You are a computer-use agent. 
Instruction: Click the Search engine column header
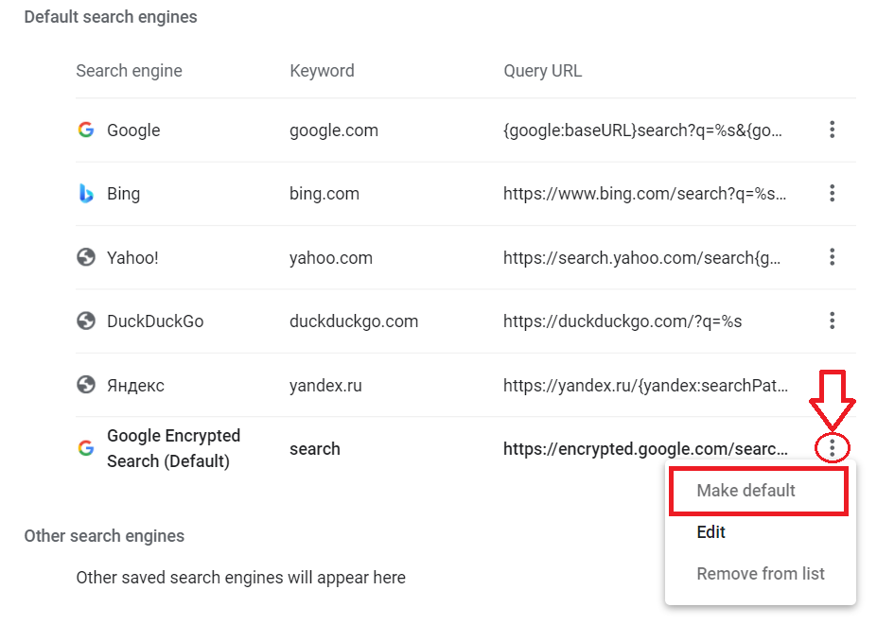[129, 71]
